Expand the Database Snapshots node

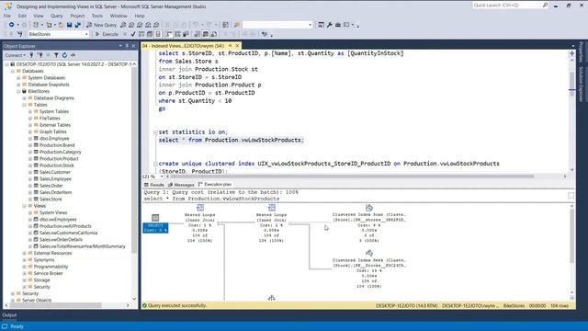[x=18, y=85]
